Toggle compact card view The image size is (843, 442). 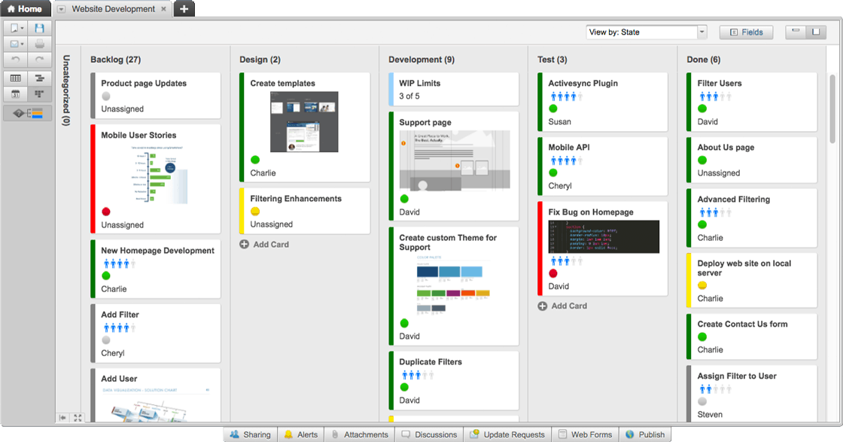pyautogui.click(x=796, y=32)
